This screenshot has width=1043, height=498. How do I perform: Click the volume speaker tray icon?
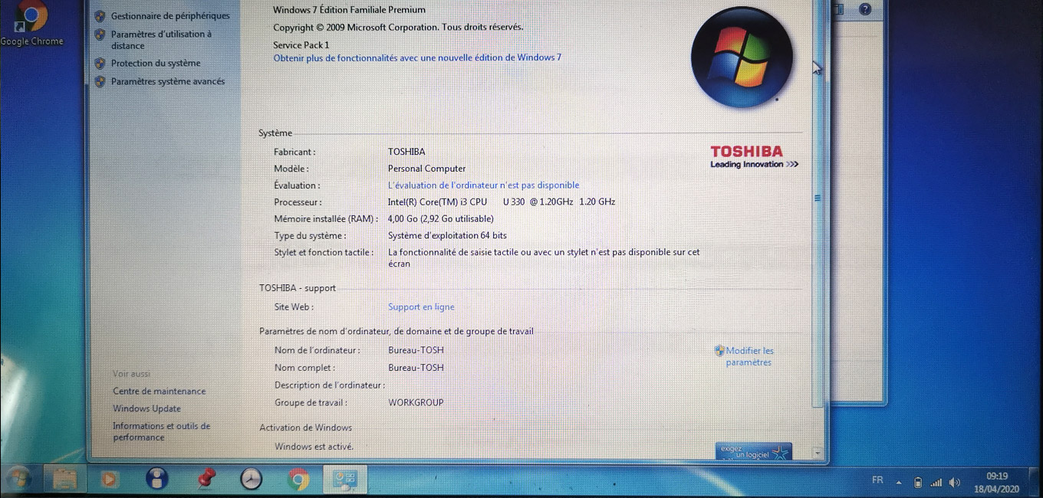coord(954,483)
